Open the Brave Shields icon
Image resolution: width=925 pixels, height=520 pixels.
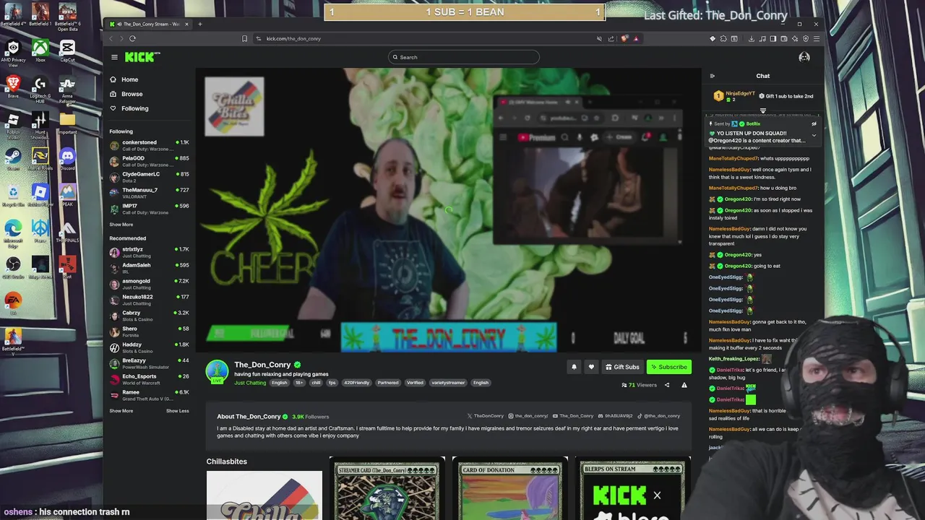[x=625, y=38]
